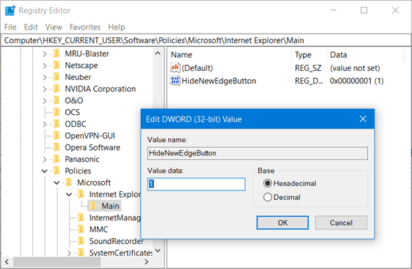Click the MMC folder icon

coord(81,229)
